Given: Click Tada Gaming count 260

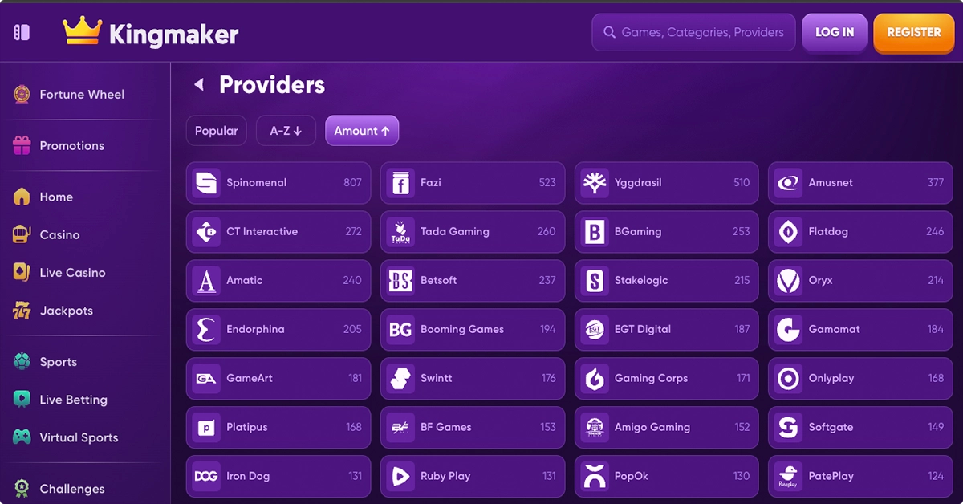Looking at the screenshot, I should (547, 231).
